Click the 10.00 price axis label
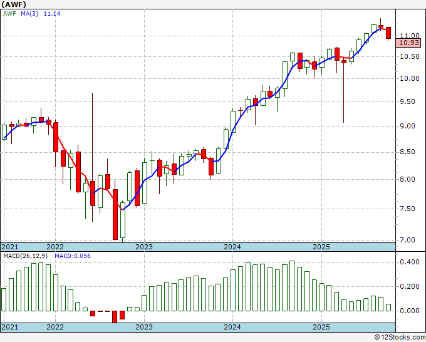This screenshot has height=342, width=426. pos(410,78)
